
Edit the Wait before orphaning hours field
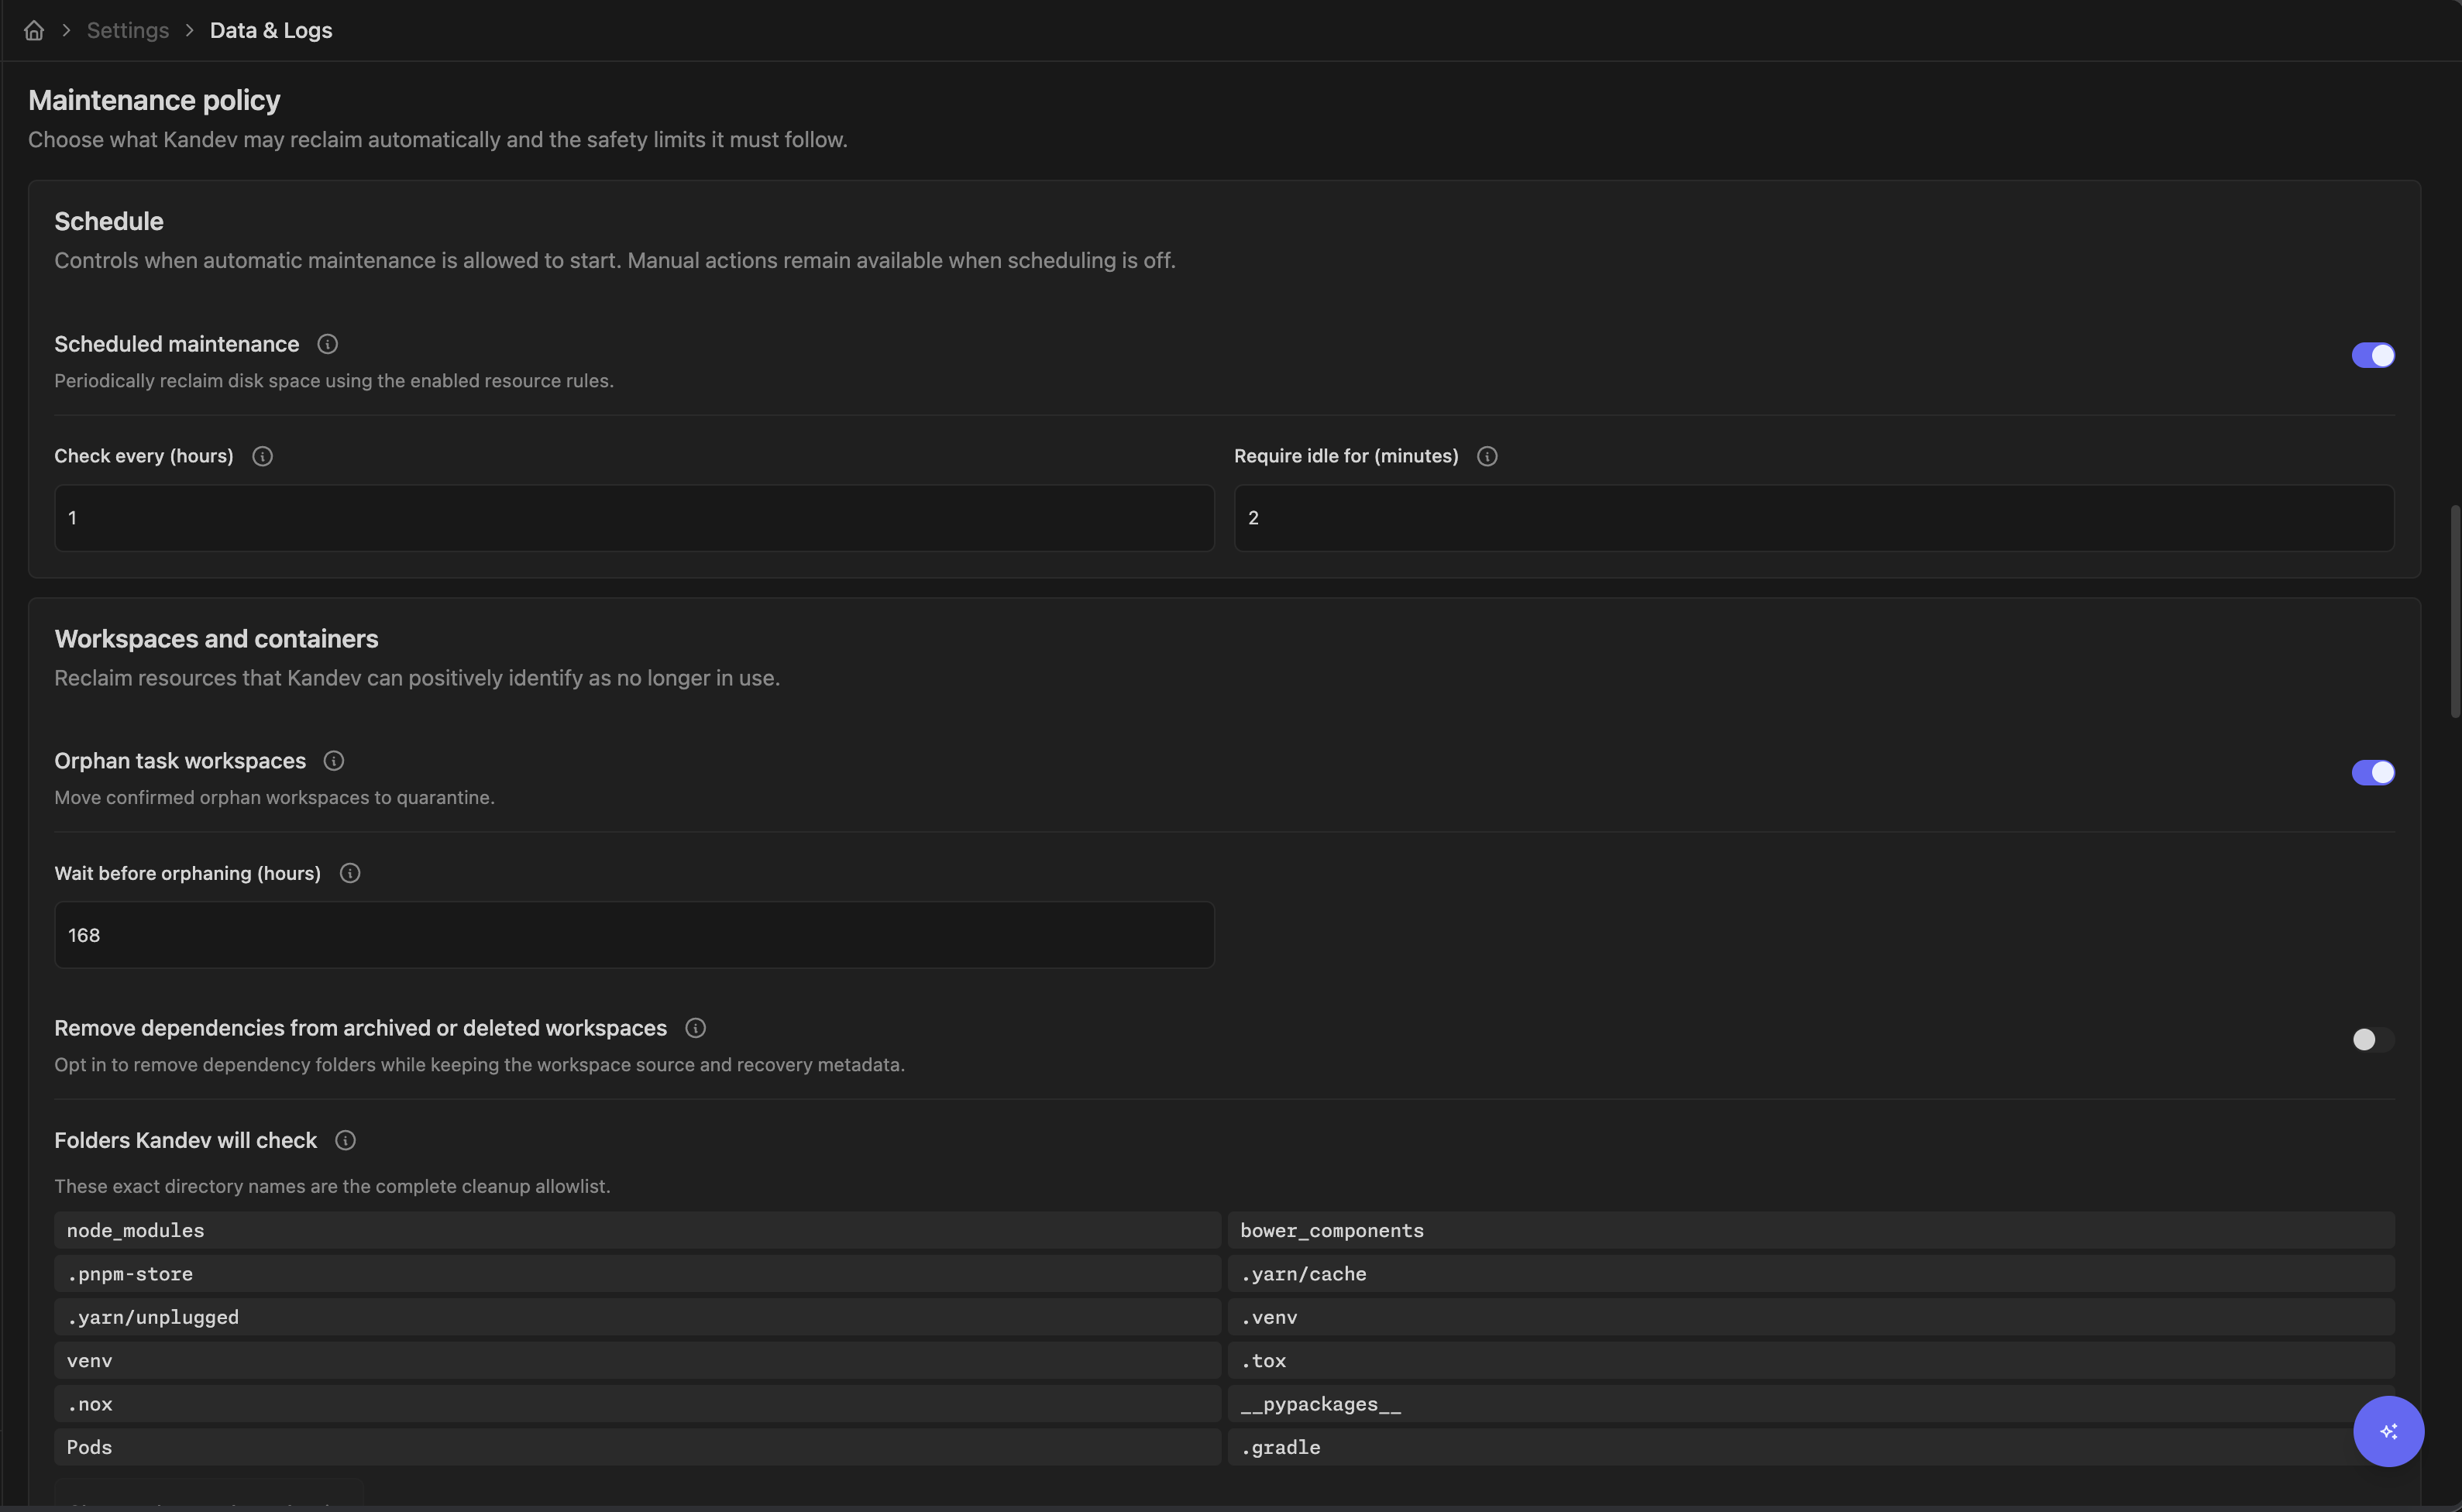tap(634, 935)
